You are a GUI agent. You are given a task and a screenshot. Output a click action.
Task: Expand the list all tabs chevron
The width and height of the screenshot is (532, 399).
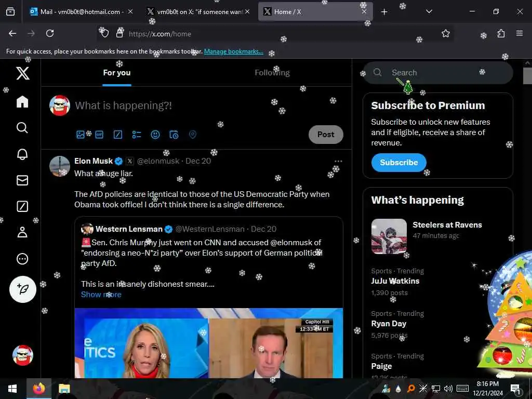(429, 11)
